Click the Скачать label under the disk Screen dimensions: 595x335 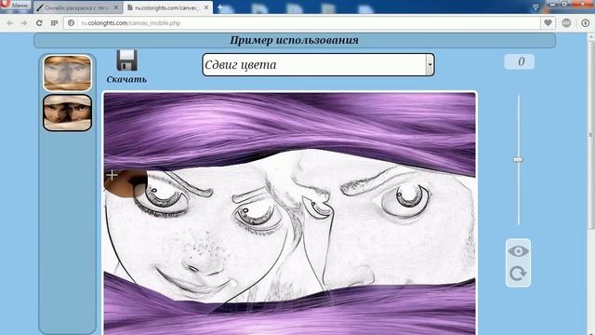click(x=126, y=79)
